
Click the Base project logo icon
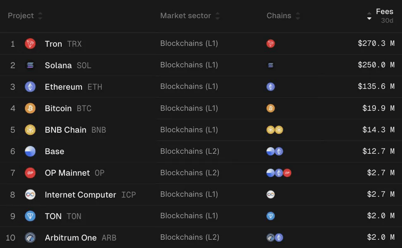30,151
